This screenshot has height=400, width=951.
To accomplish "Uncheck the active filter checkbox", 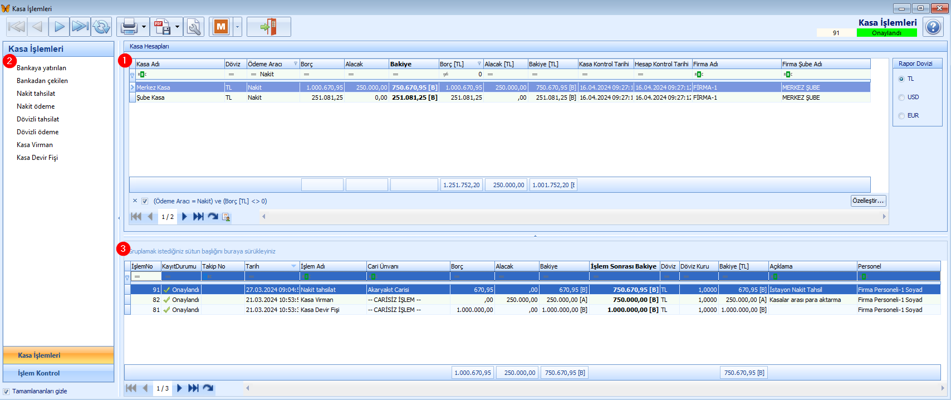I will coord(145,201).
